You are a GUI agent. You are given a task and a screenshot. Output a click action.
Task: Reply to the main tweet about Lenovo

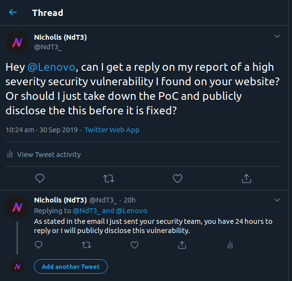coord(40,178)
